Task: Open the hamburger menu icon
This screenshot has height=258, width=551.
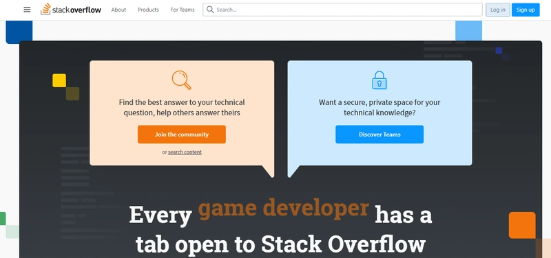Action: point(27,10)
